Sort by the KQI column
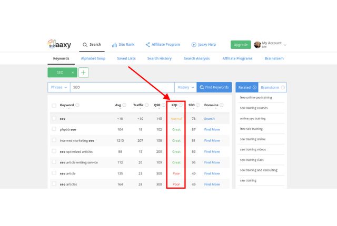The width and height of the screenshot is (337, 226). (174, 105)
